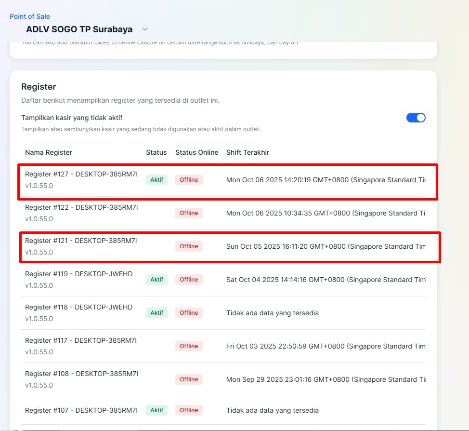469x431 pixels.
Task: Open Register #119 - DESKTOP-JWEHD entry
Action: tap(78, 274)
